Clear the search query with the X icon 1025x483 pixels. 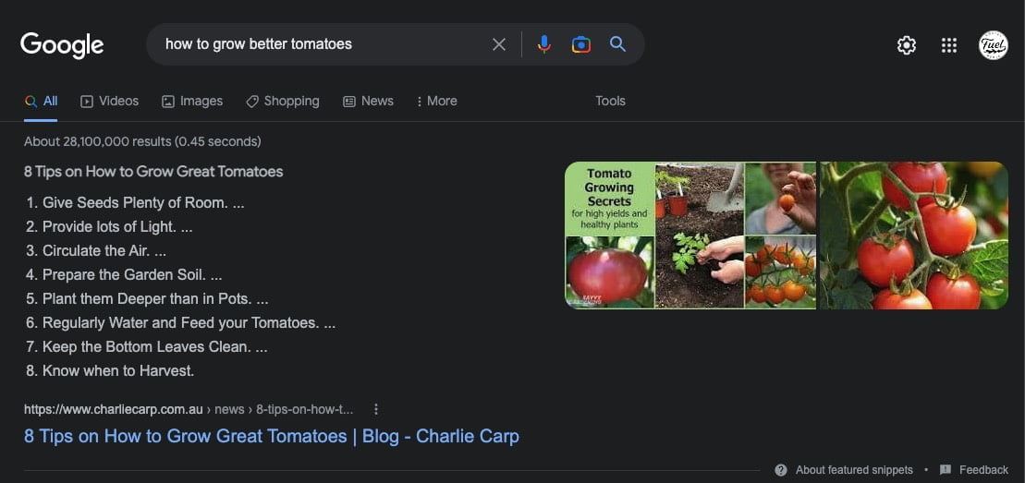pos(499,44)
